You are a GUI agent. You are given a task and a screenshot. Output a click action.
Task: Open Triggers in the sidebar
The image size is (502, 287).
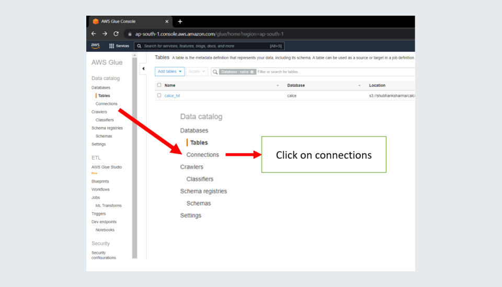coord(99,214)
